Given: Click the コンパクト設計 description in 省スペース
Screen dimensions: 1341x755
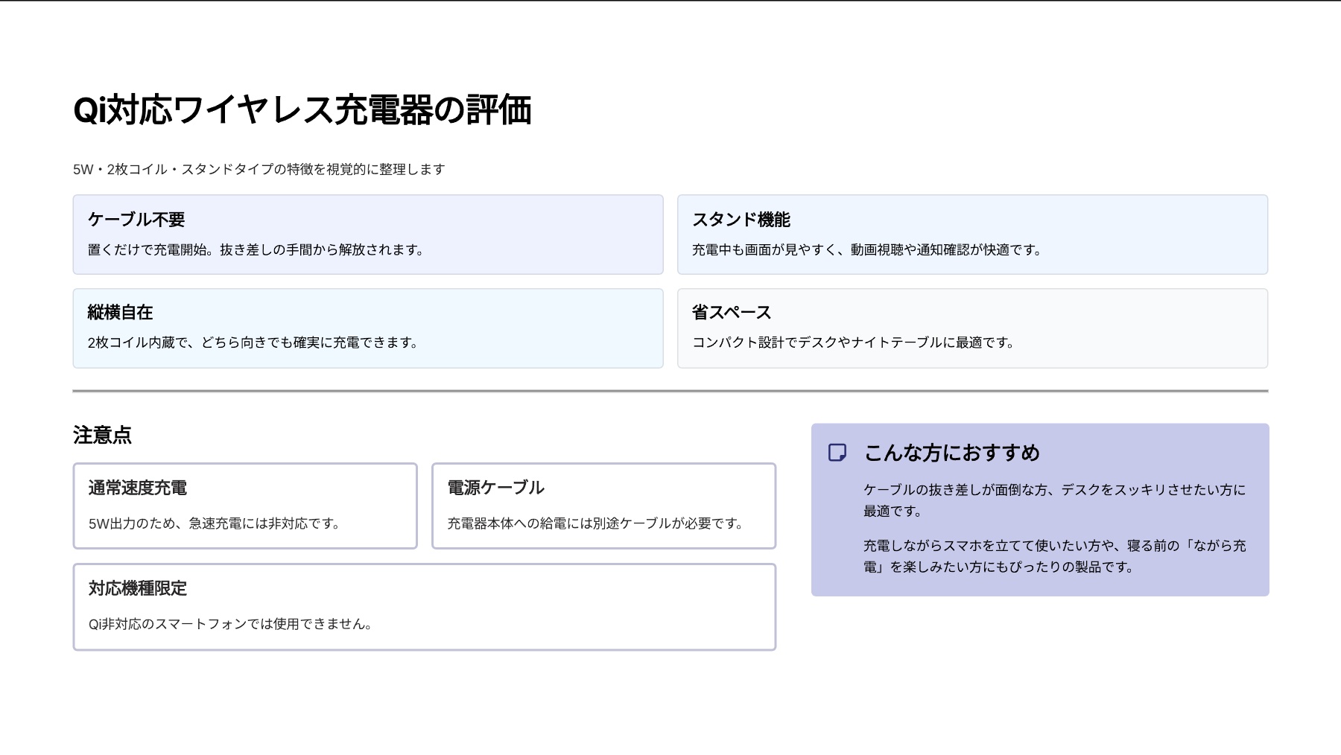Looking at the screenshot, I should coord(852,343).
